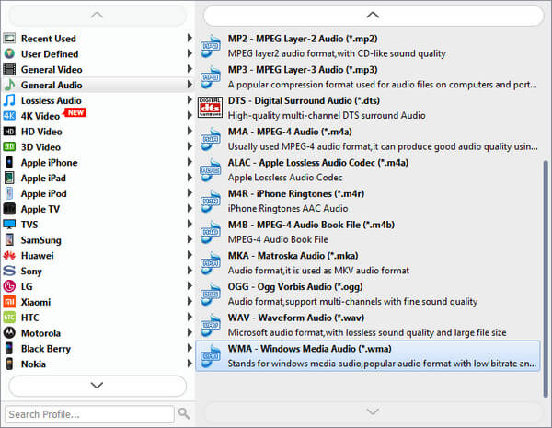The image size is (552, 428).
Task: Click the Apple iPhone device icon
Action: (x=9, y=162)
